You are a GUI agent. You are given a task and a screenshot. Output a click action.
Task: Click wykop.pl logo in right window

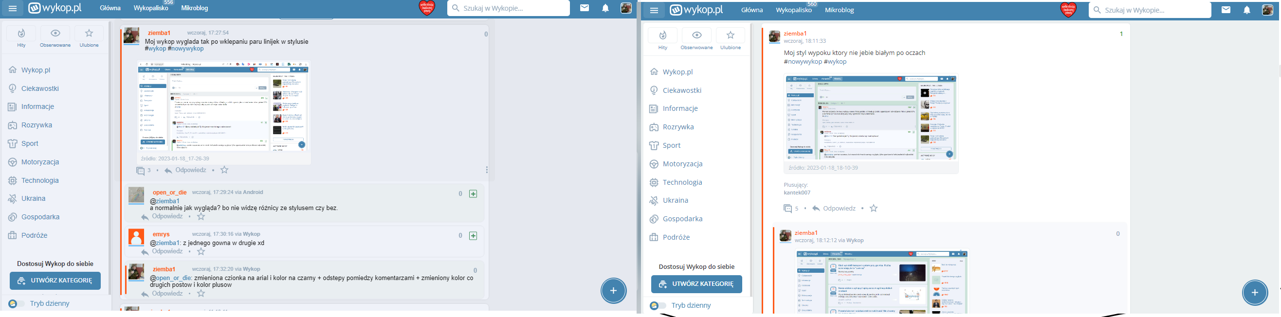pos(696,10)
